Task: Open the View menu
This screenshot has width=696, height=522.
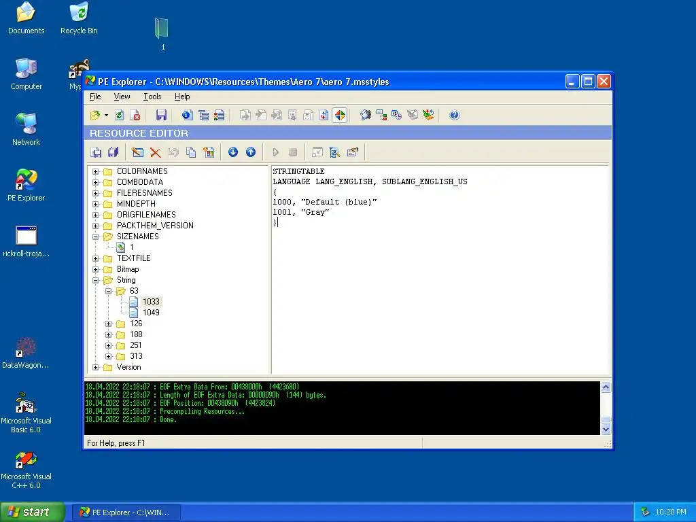Action: tap(122, 97)
